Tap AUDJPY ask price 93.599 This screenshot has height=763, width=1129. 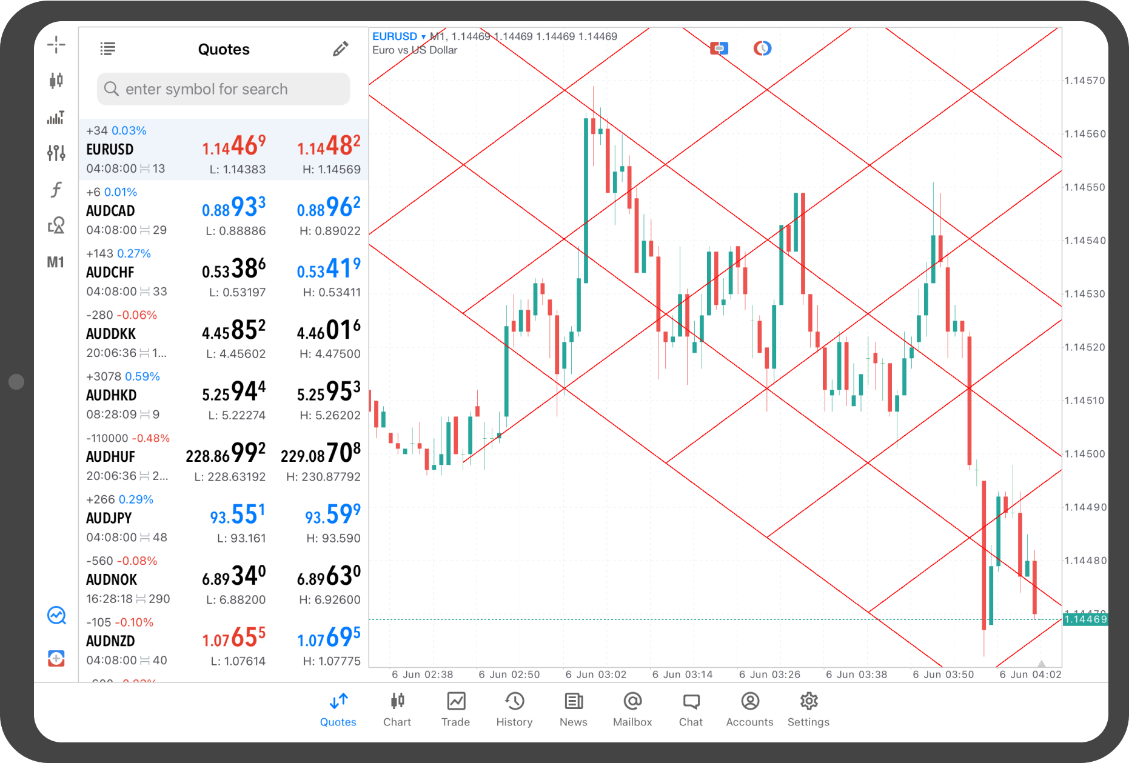click(x=333, y=515)
